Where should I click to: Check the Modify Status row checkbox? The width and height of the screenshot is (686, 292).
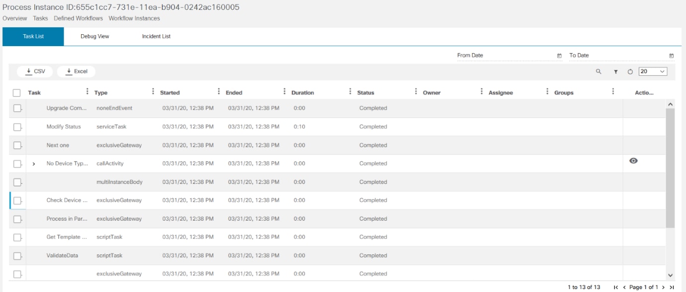click(x=17, y=127)
